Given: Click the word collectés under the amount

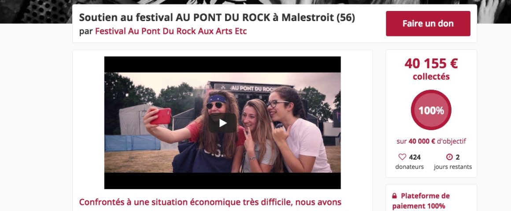Looking at the screenshot, I should tap(431, 77).
